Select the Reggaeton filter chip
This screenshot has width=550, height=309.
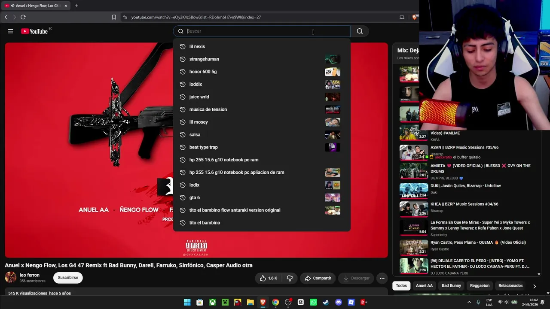(480, 286)
